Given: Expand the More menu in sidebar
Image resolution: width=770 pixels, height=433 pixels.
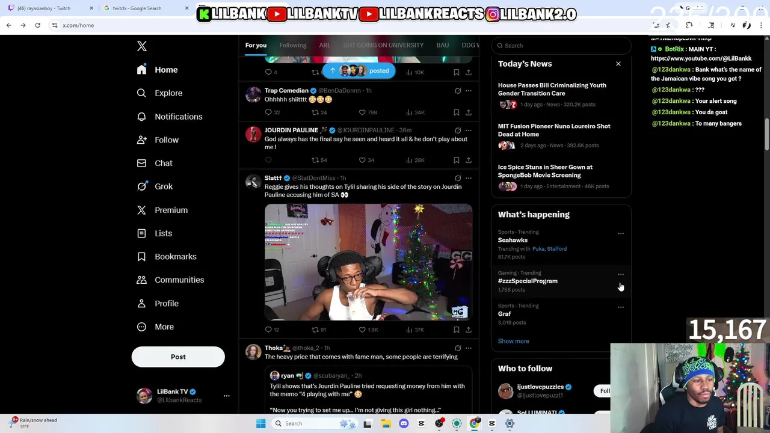Looking at the screenshot, I should pyautogui.click(x=156, y=327).
